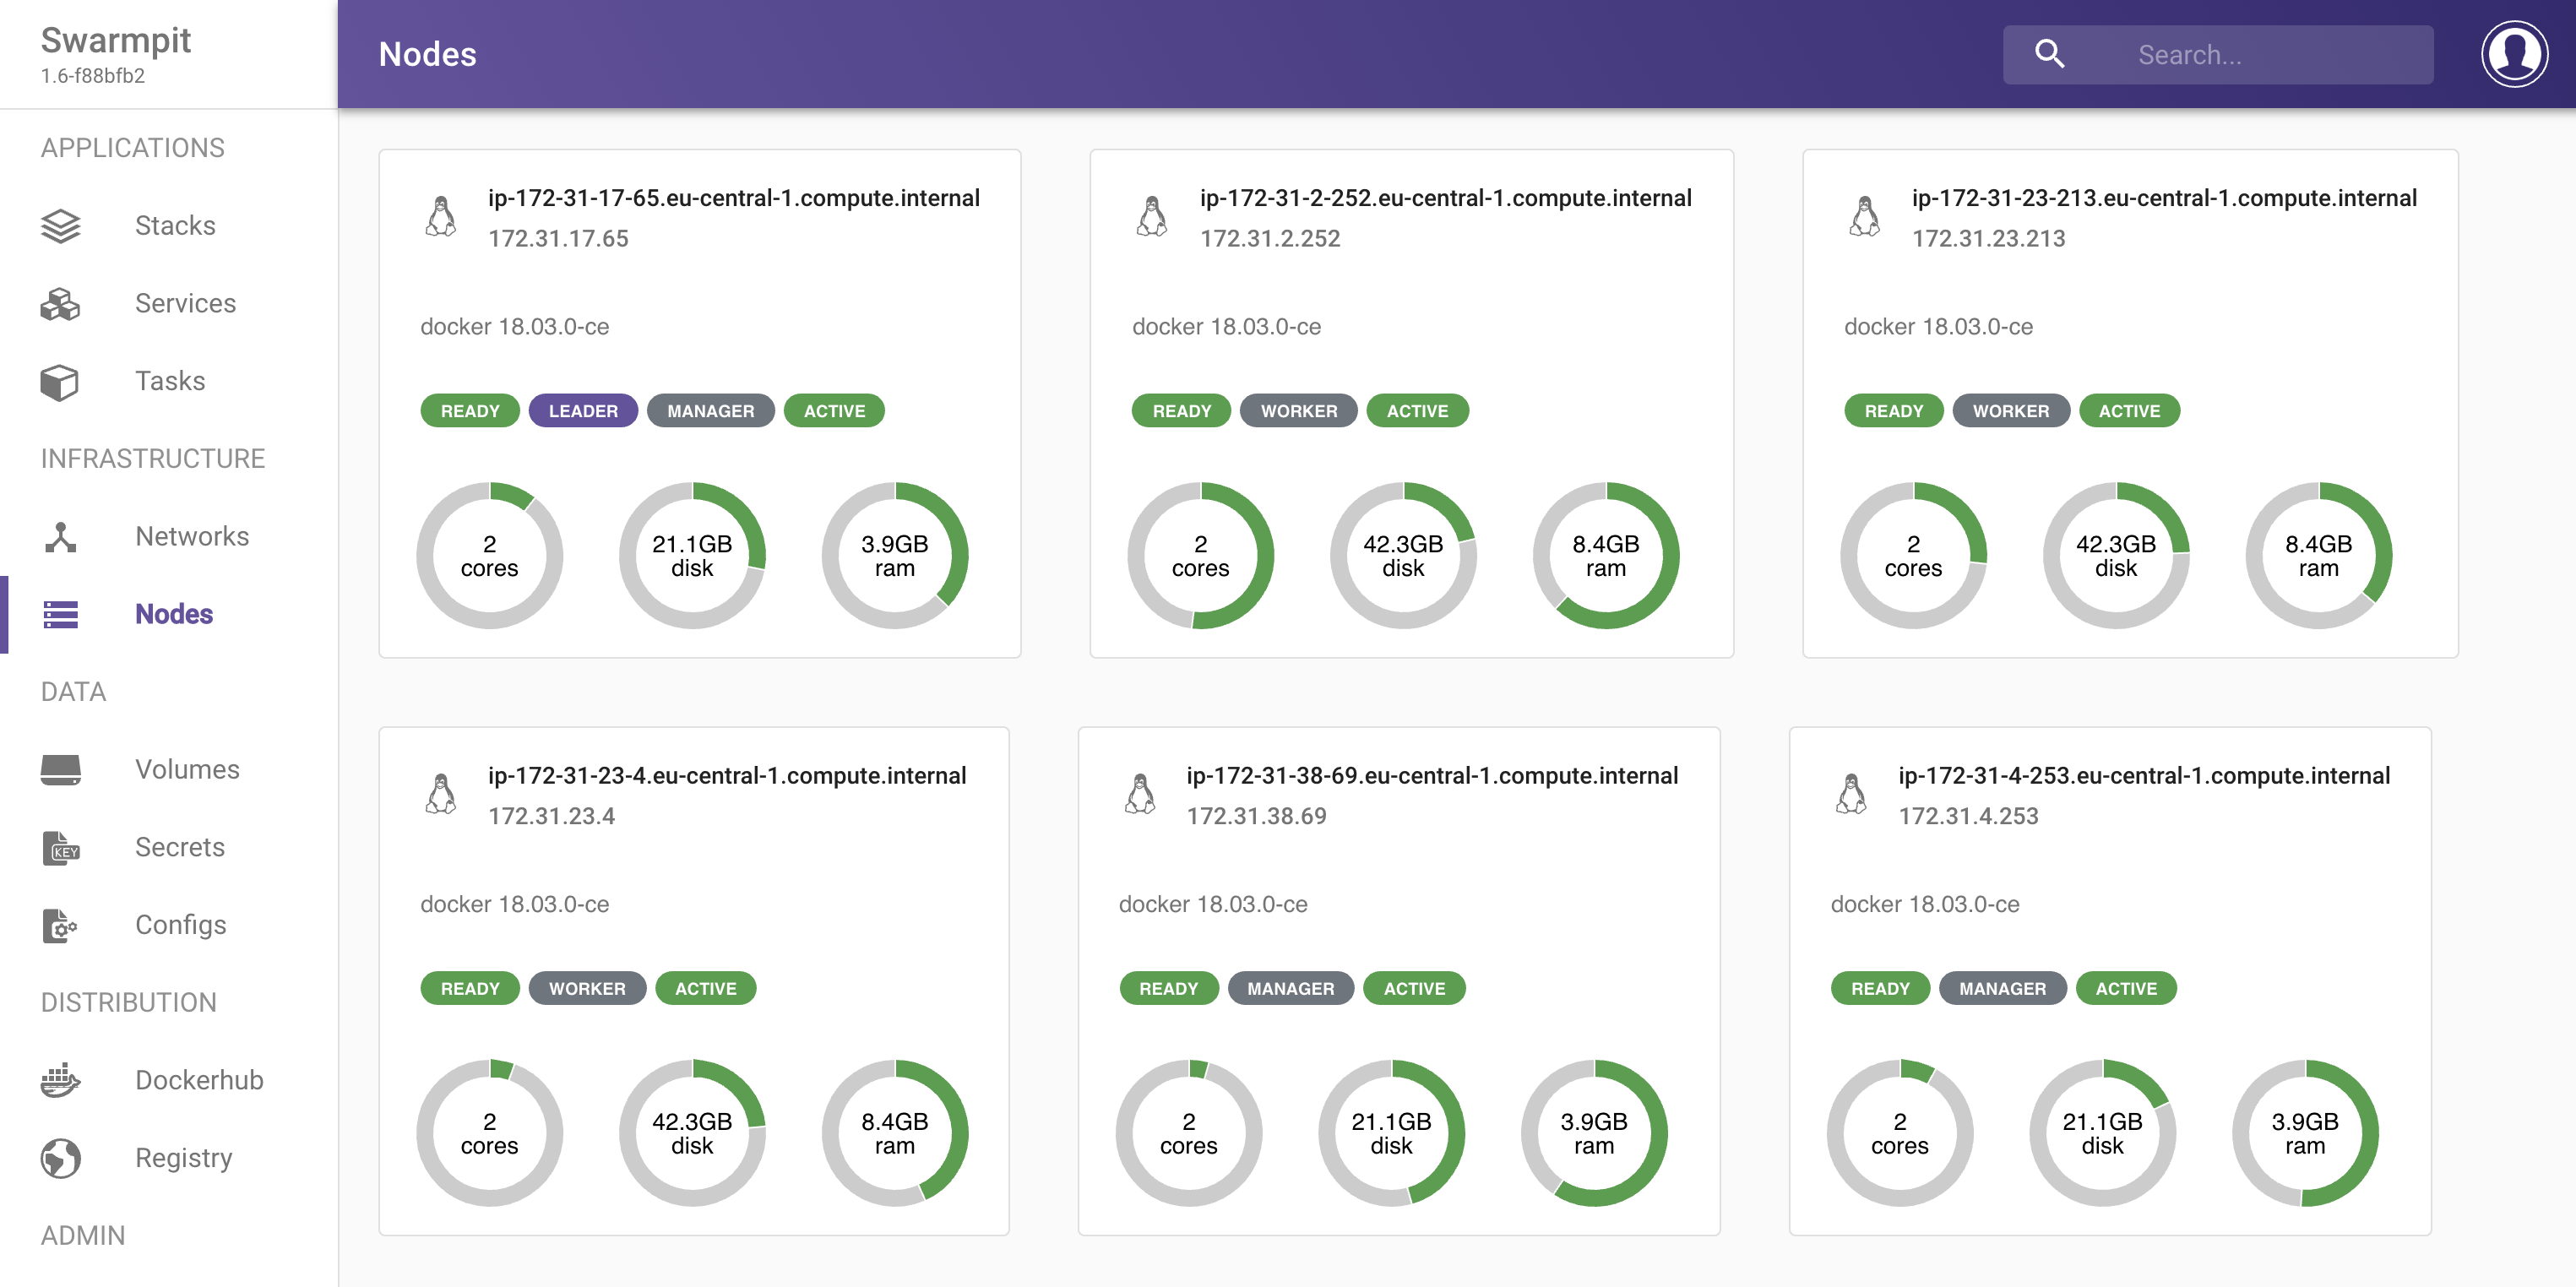Screen dimensions: 2576x1287
Task: Expand the ADMIN section
Action: tap(84, 1235)
